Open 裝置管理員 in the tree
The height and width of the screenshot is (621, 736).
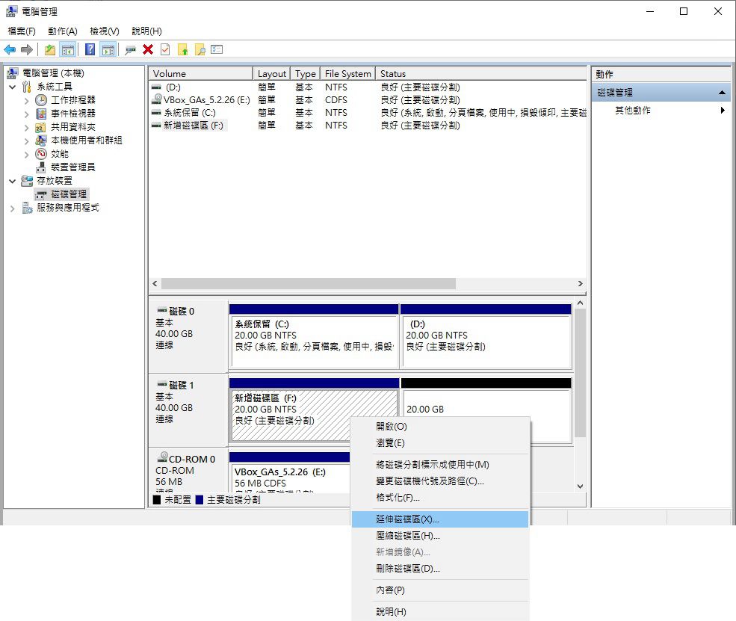(73, 167)
